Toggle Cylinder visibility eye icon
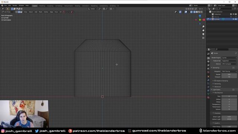The height and width of the screenshot is (134, 238). (234, 19)
